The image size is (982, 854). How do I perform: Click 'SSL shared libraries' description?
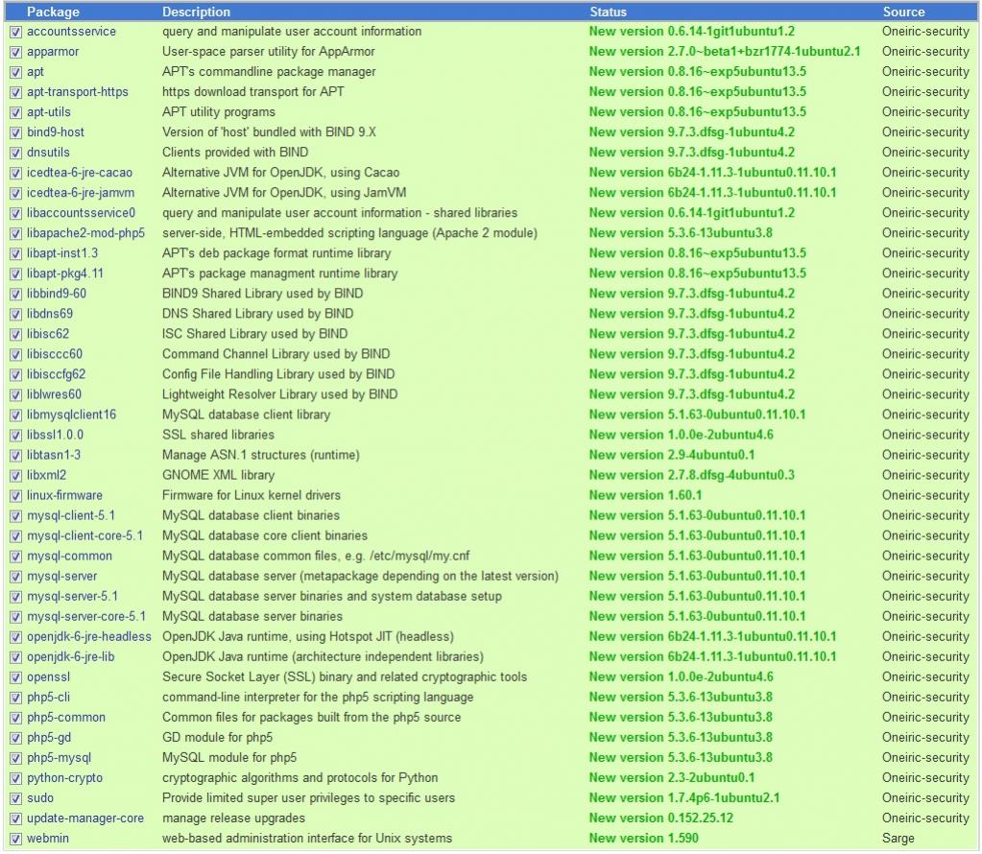click(218, 435)
